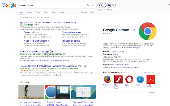Click the Ad badge under first result
This screenshot has height=106, width=170.
(x=22, y=25)
